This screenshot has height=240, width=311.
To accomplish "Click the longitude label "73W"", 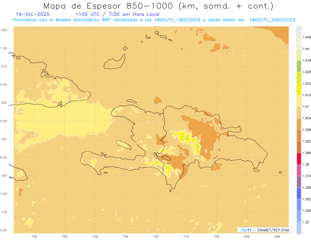I will pyautogui.click(x=125, y=237).
